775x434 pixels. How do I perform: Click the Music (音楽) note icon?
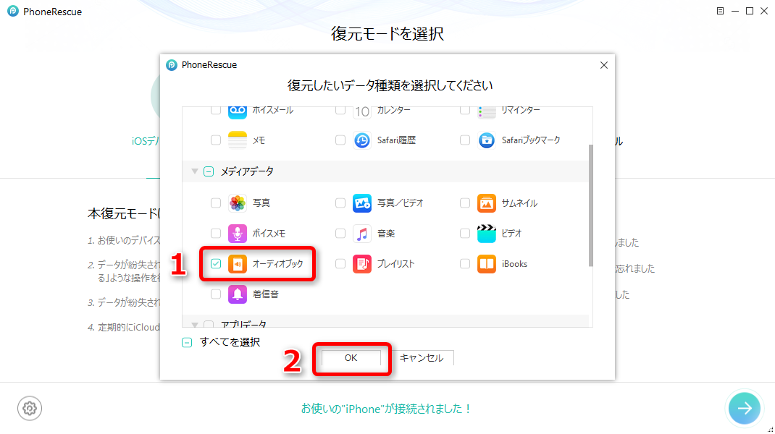362,234
